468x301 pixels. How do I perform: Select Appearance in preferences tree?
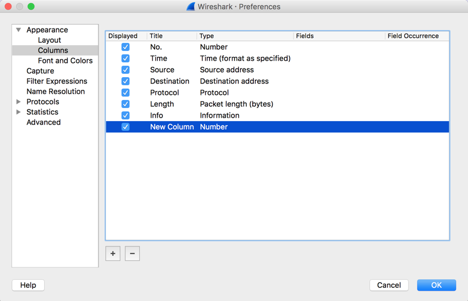point(47,30)
